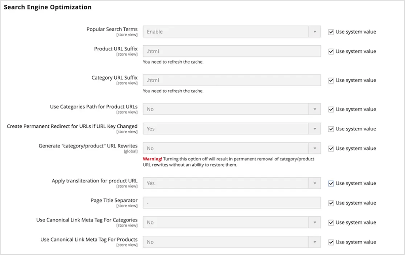Uncheck Use system value for Page Title Separator
405x255 pixels.
click(331, 203)
